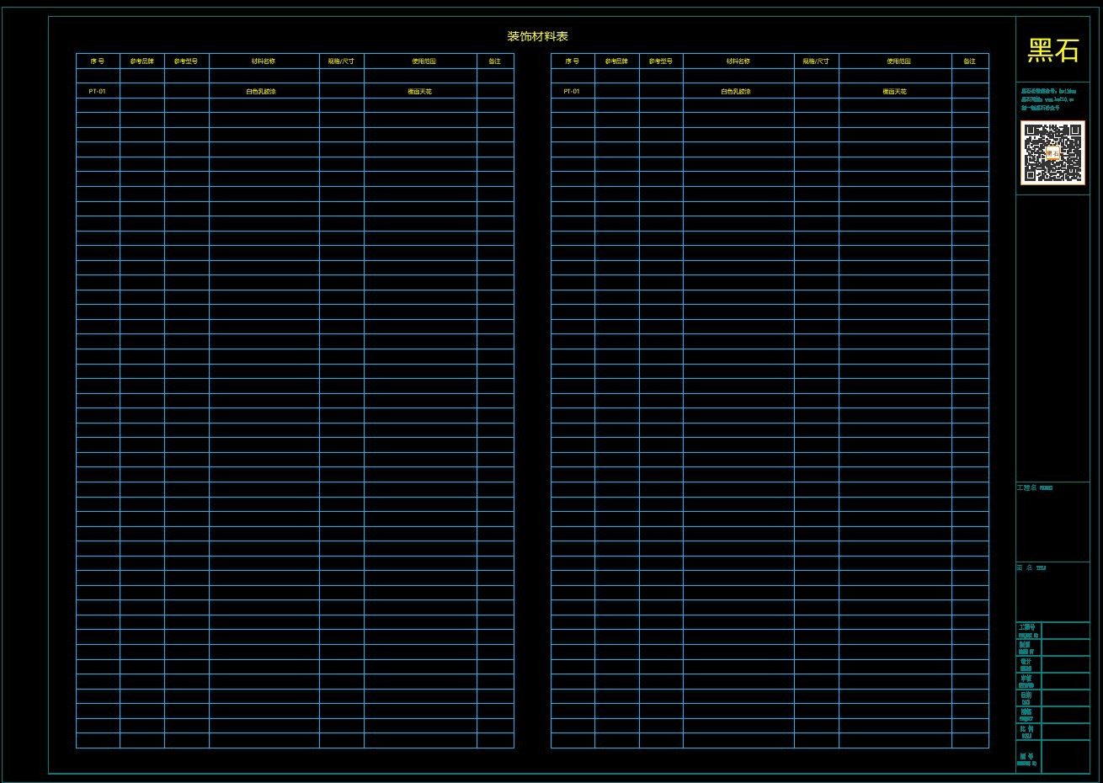
Task: Click 图号 label in title block
Action: pyautogui.click(x=1026, y=756)
